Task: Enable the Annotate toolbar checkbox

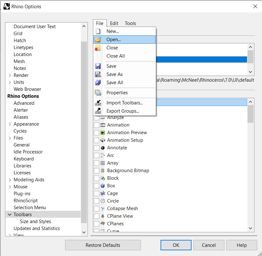Action: pos(96,148)
